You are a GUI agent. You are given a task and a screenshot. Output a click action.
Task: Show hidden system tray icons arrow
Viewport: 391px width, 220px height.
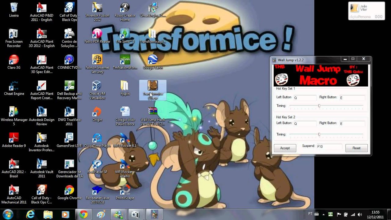point(323,215)
